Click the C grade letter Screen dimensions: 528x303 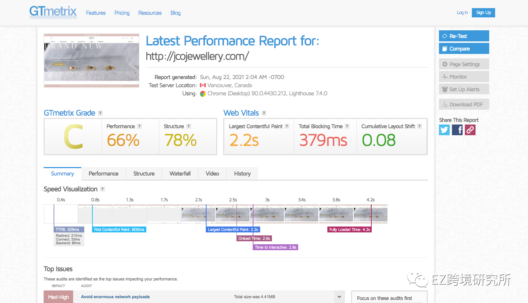[73, 137]
